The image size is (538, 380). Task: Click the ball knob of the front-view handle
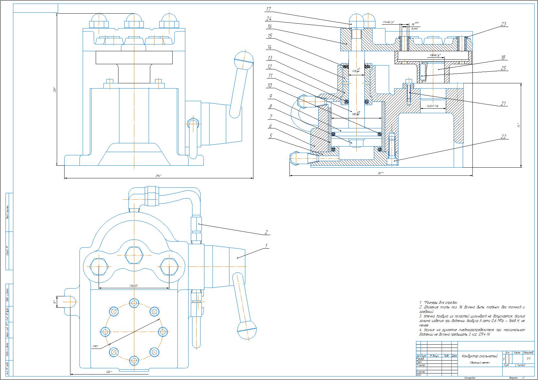(243, 58)
